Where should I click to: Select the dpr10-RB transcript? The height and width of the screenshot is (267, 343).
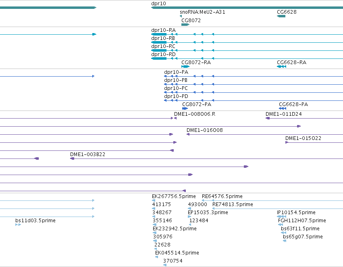coord(163,38)
